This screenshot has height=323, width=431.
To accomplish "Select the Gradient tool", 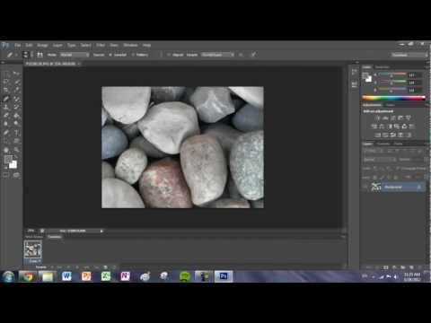I will click(16, 116).
